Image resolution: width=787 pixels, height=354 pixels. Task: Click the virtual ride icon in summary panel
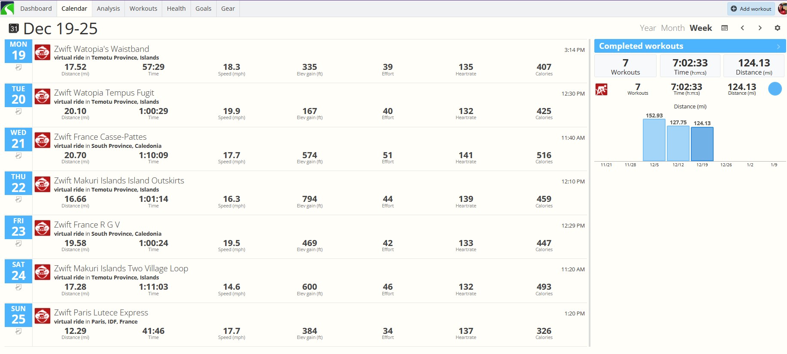(x=601, y=89)
